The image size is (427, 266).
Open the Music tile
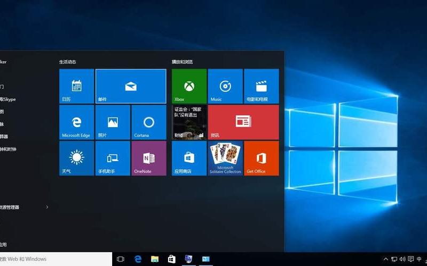tap(225, 86)
